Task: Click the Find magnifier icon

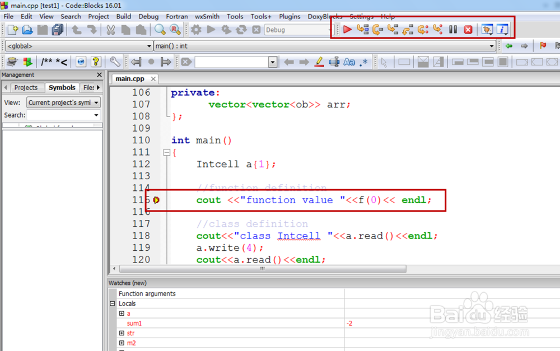Action: click(160, 30)
